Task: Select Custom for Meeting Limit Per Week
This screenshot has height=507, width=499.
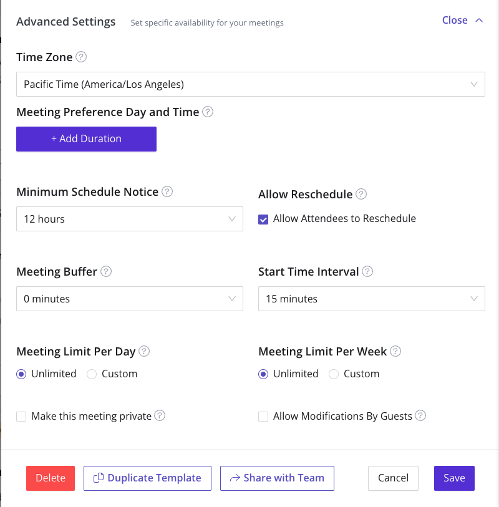Action: pyautogui.click(x=334, y=374)
